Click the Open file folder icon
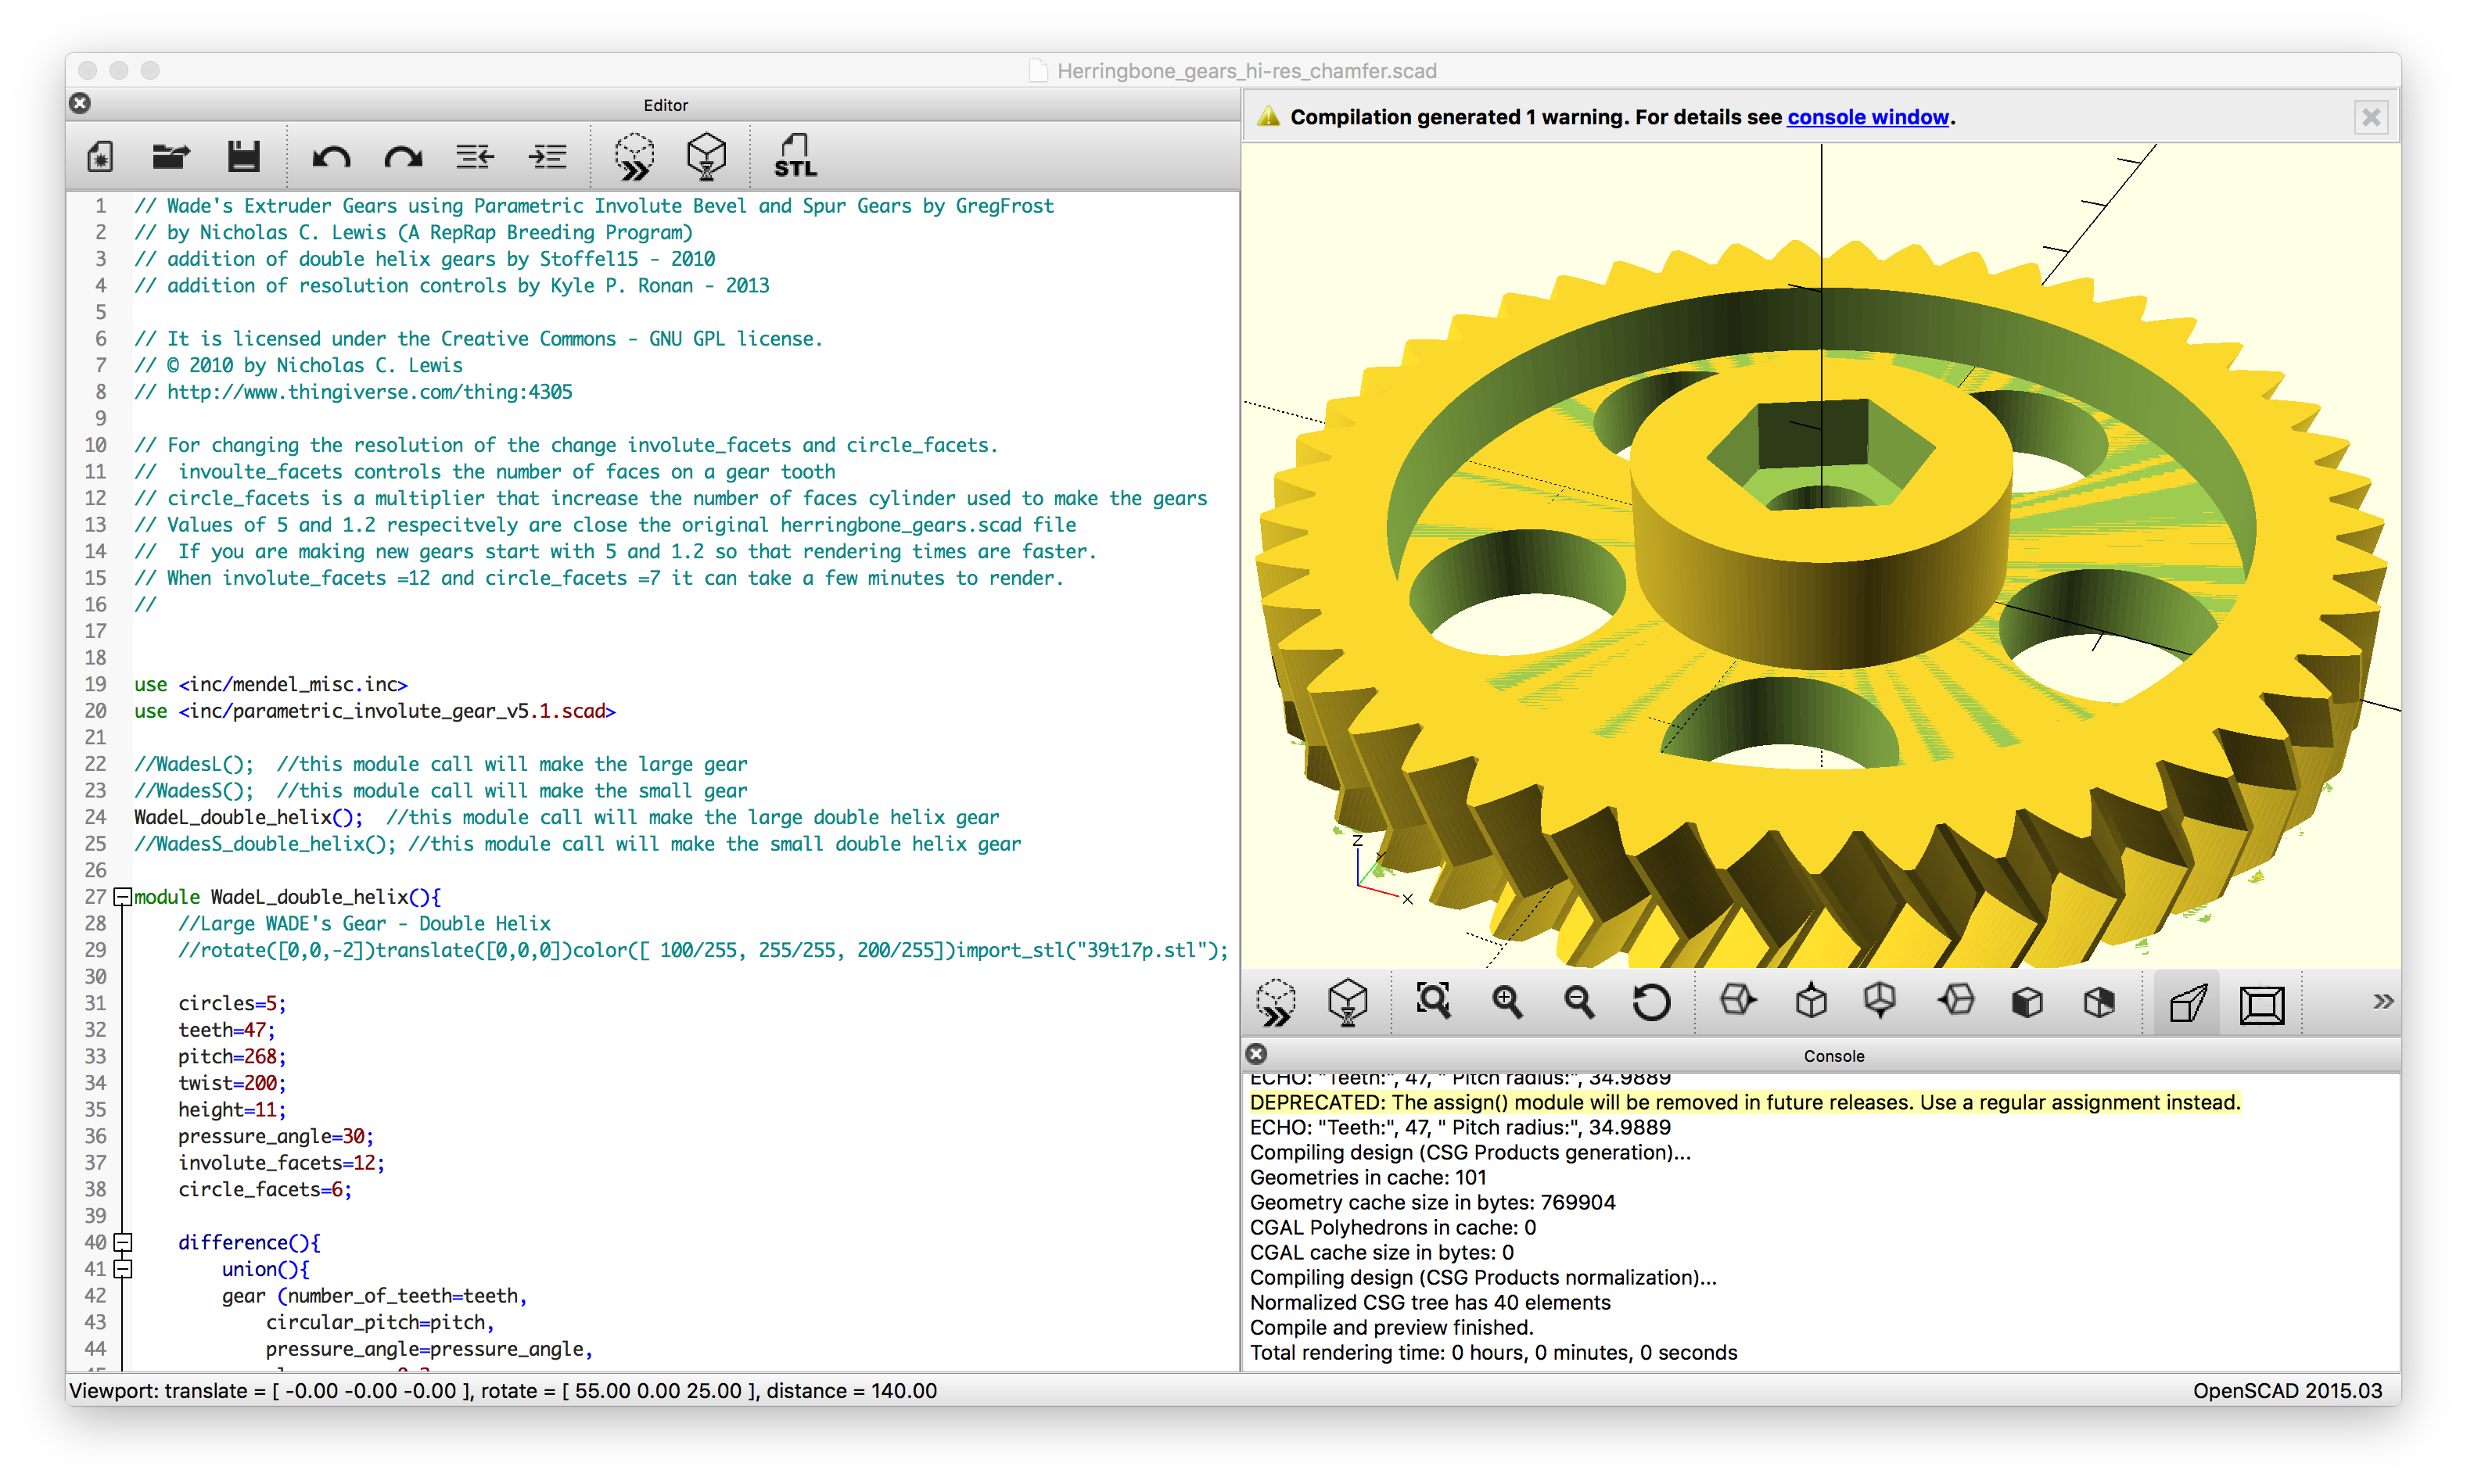 click(171, 157)
